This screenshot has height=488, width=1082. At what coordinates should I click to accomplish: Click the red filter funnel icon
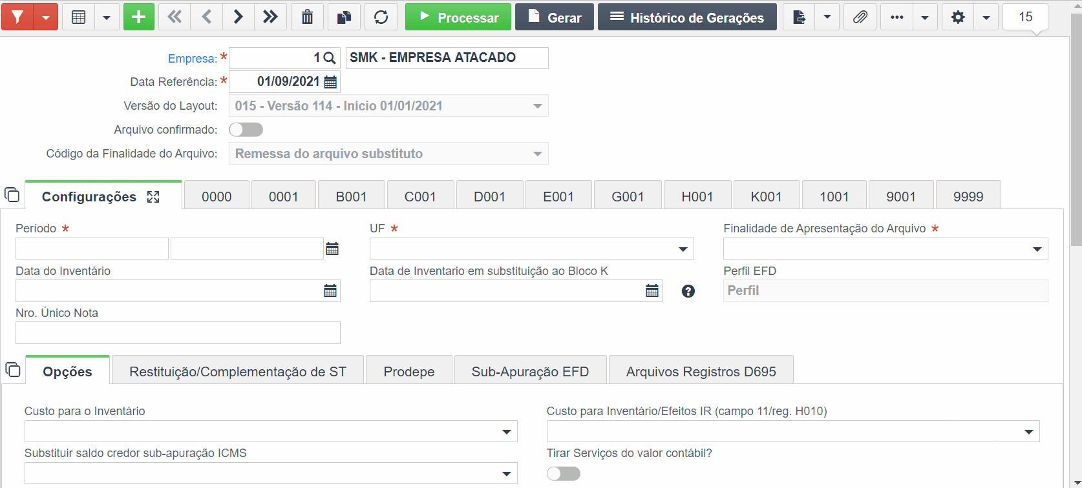click(17, 17)
